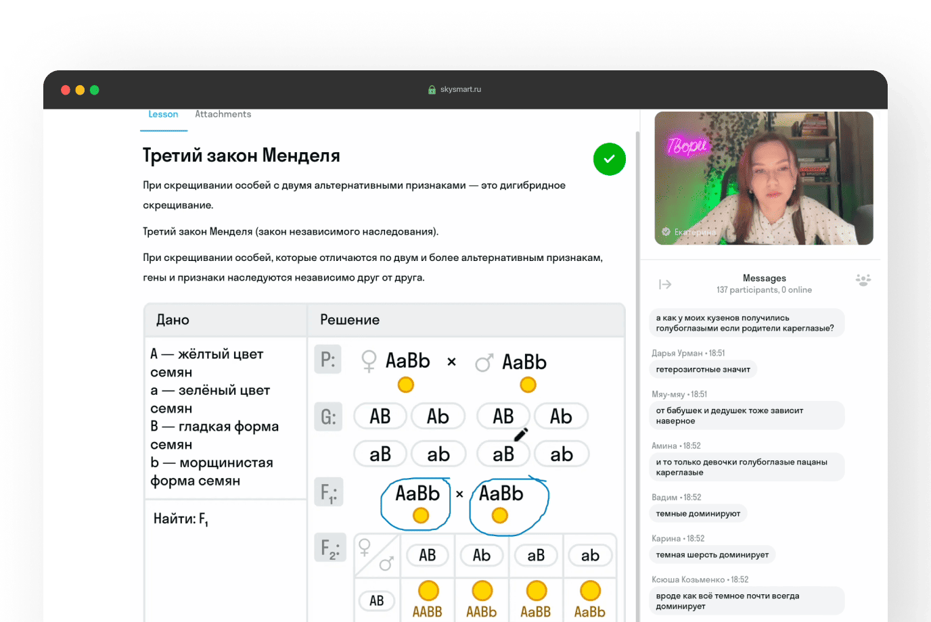Click the yellow seed under female parent AaBb
931x622 pixels.
point(406,385)
